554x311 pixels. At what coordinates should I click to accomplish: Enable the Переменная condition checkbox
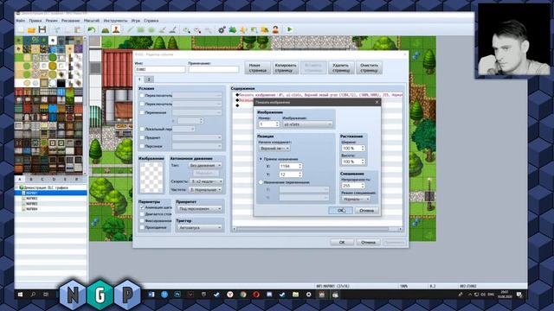pyautogui.click(x=142, y=112)
